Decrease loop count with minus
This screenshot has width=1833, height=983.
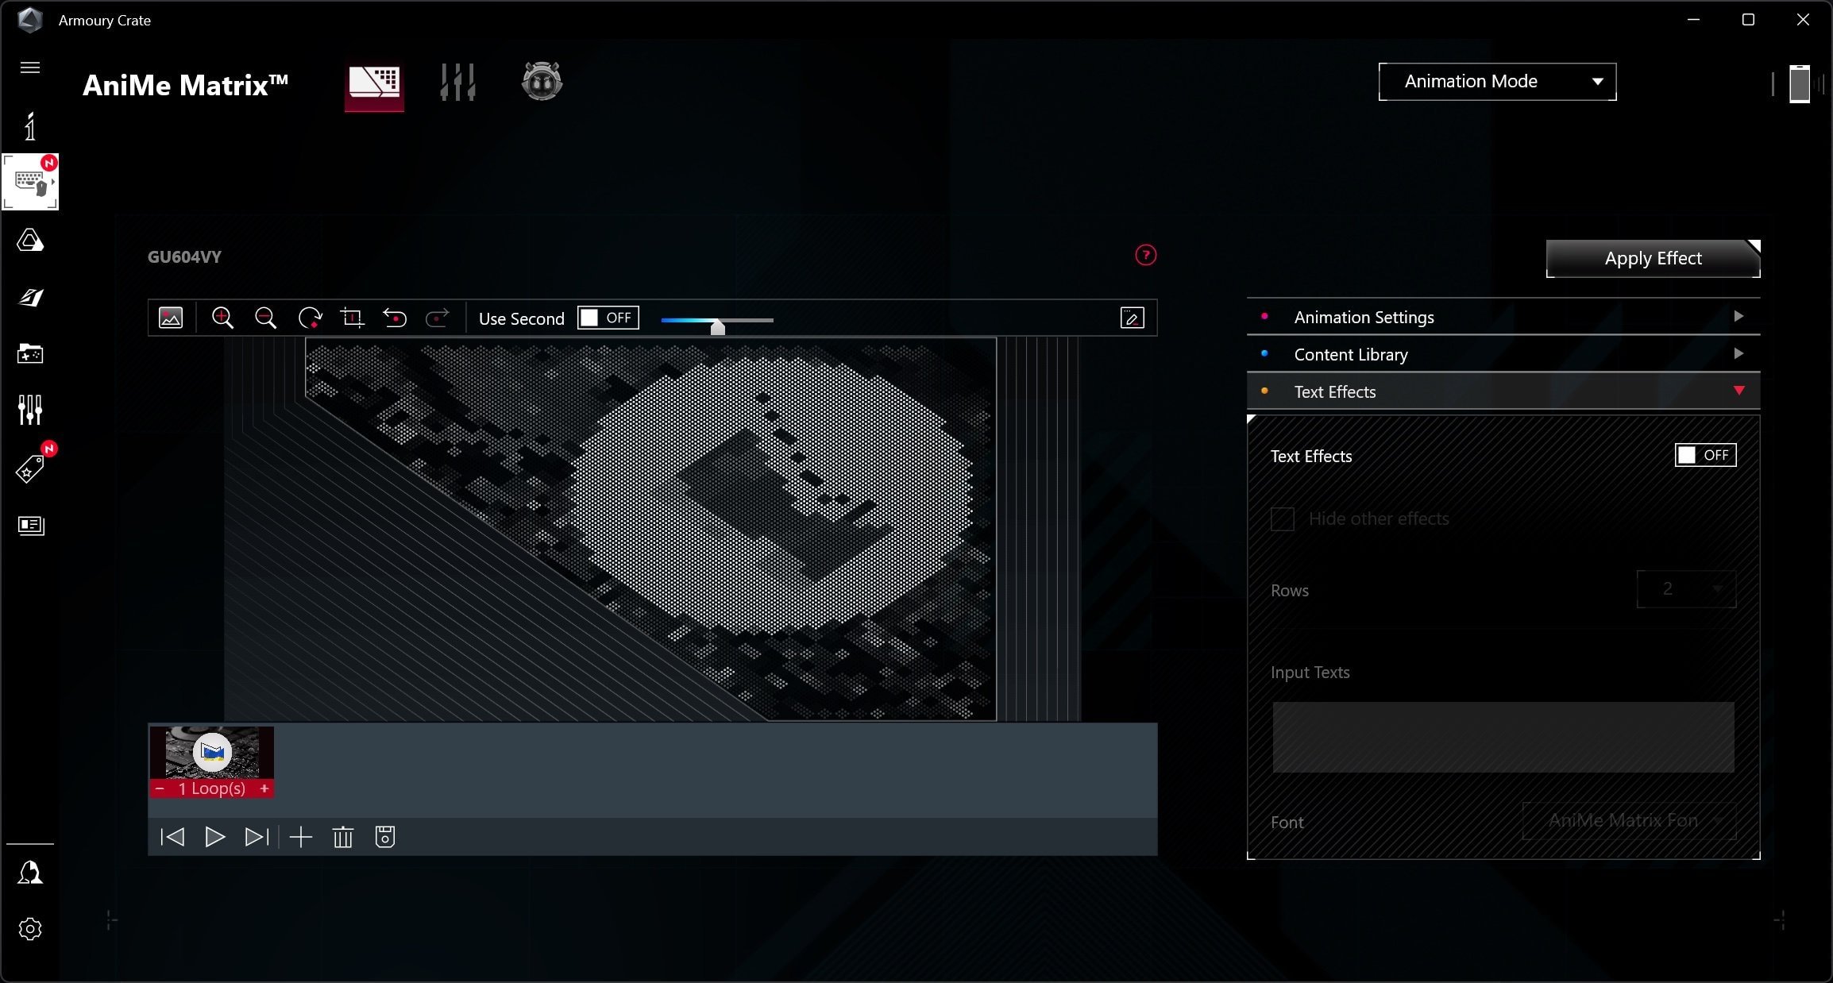(160, 788)
